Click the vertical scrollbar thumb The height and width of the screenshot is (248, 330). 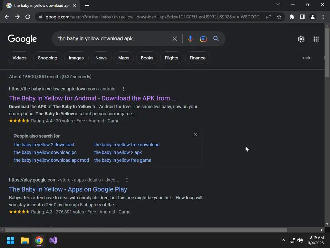pos(327,53)
